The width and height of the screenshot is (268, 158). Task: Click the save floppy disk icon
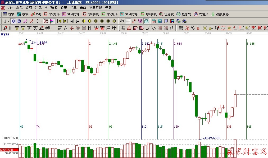click(172, 21)
